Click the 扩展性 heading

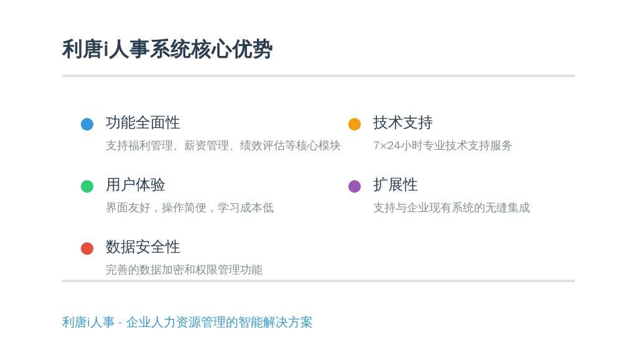[x=395, y=185]
